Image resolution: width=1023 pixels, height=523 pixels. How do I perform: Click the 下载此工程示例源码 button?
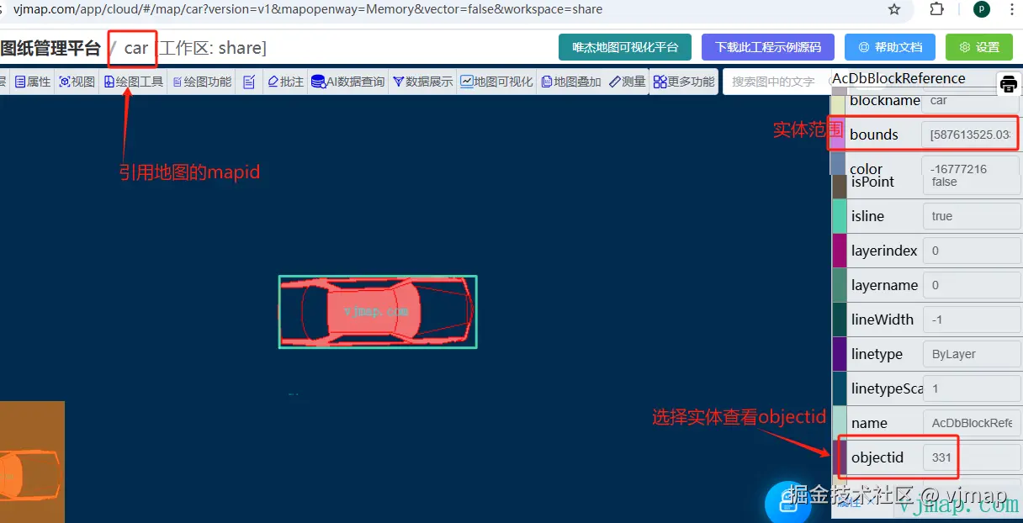coord(768,47)
